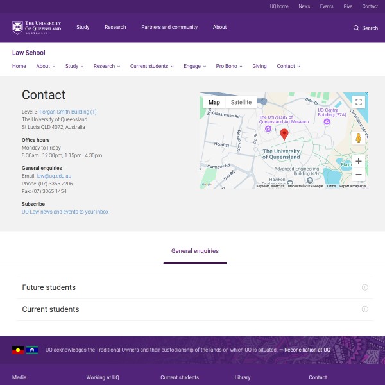Screen dimensions: 385x385
Task: Open the Research item in purple header
Action: point(116,28)
